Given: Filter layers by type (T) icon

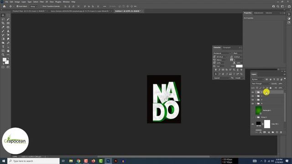Looking at the screenshot, I should pyautogui.click(x=274, y=79).
